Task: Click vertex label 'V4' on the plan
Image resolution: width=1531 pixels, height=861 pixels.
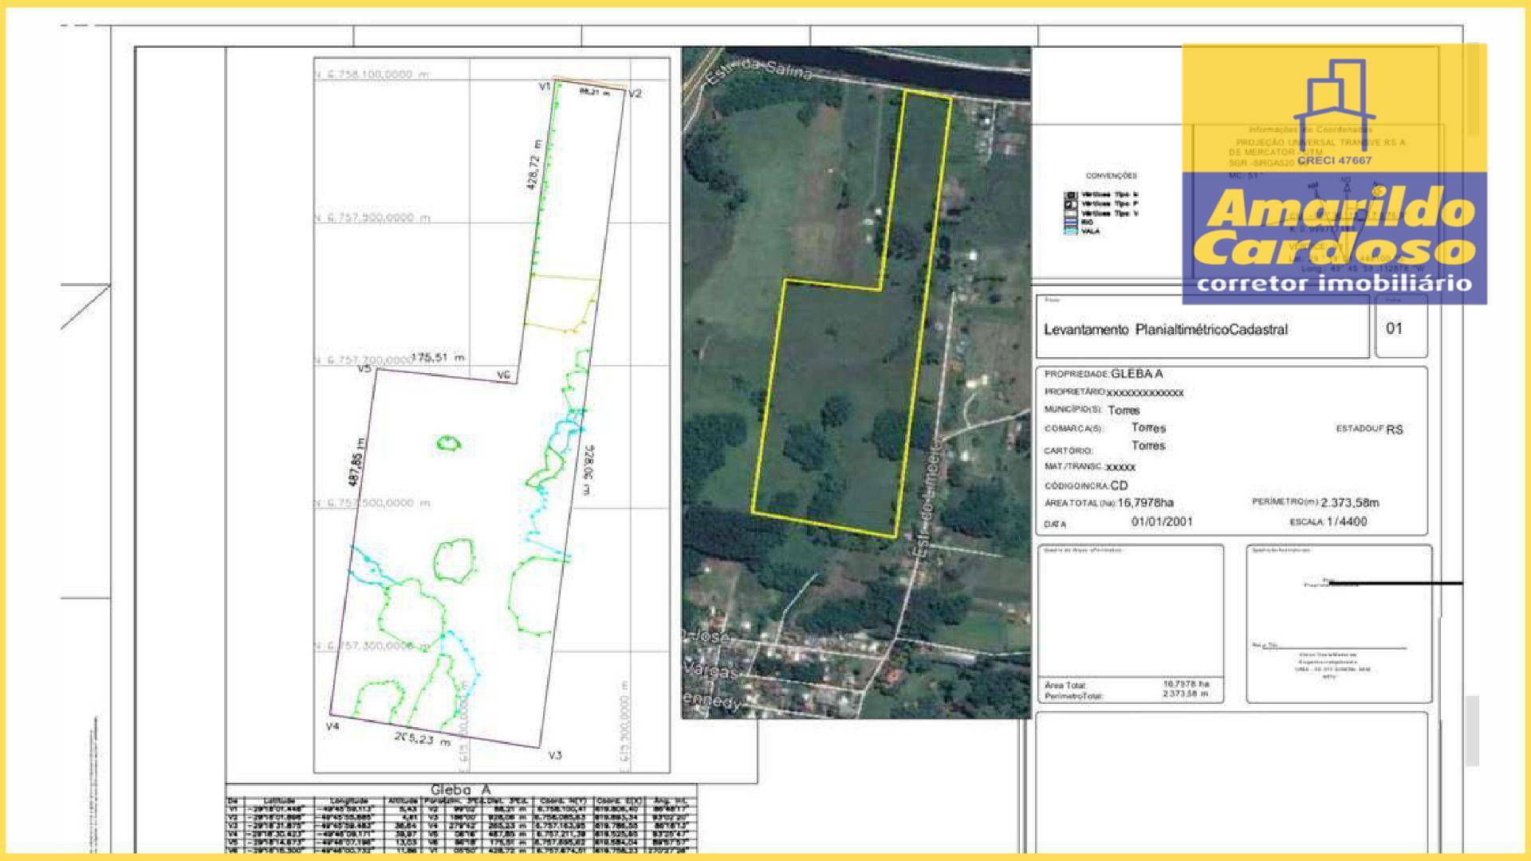Action: click(333, 727)
